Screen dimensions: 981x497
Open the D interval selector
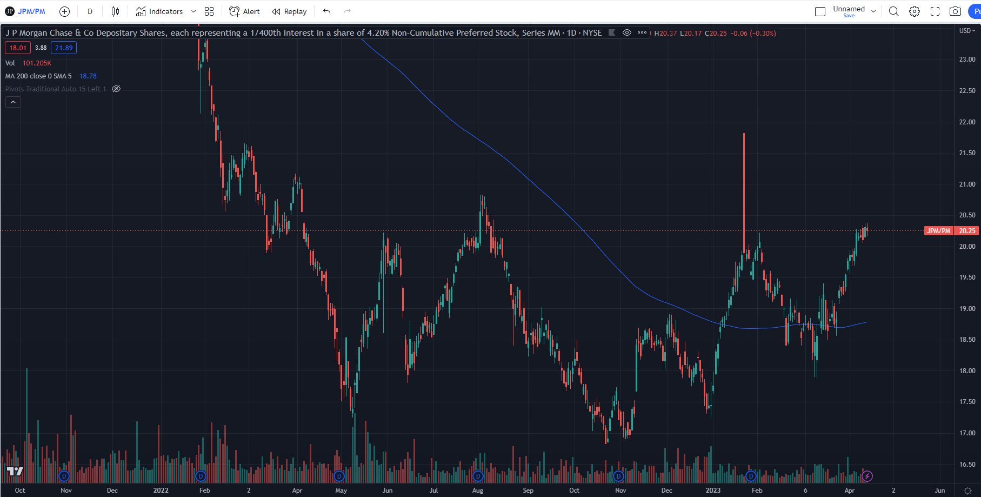(x=90, y=11)
